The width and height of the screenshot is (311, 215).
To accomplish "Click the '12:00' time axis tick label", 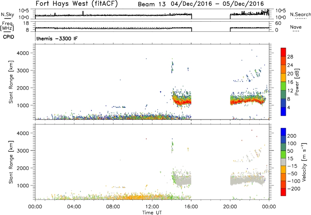I will [x=152, y=207].
